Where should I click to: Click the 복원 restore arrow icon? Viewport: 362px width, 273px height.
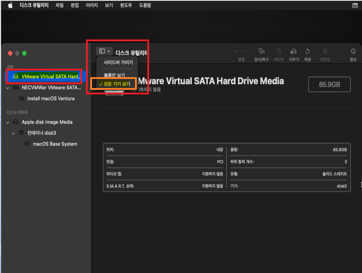point(307,51)
